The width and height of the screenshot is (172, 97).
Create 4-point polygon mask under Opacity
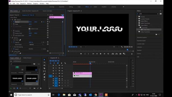pyautogui.click(x=17, y=40)
